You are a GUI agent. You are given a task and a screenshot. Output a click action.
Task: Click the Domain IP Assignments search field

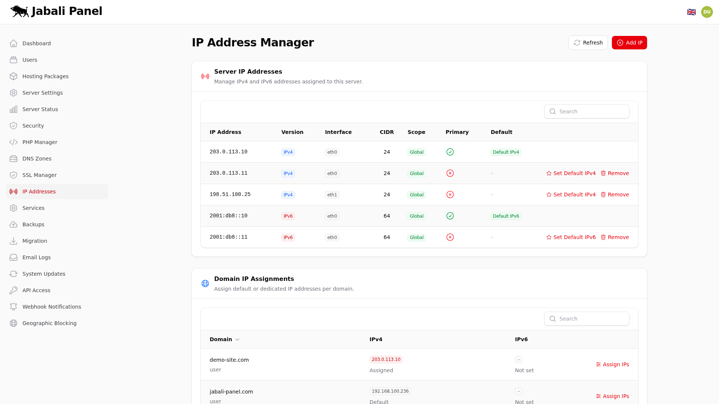pos(587,318)
